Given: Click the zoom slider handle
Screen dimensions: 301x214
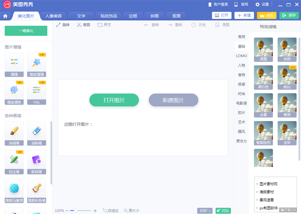Looking at the screenshot, I should pyautogui.click(x=76, y=210).
